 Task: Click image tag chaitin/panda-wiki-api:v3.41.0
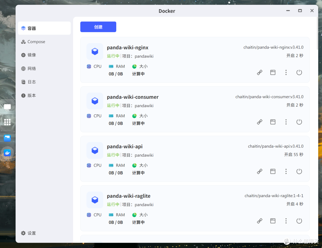click(x=275, y=146)
